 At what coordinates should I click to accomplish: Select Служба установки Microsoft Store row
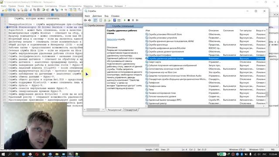pyautogui.click(x=205, y=34)
